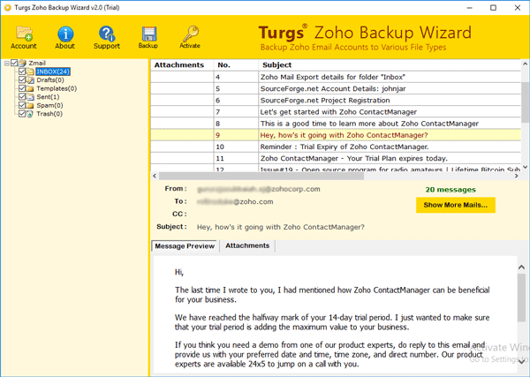
Task: Click the Subject field value in header pane
Action: [x=281, y=227]
